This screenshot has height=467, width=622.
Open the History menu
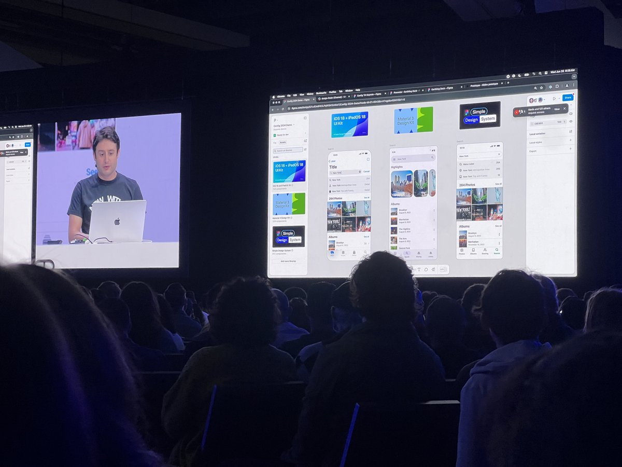coord(310,94)
